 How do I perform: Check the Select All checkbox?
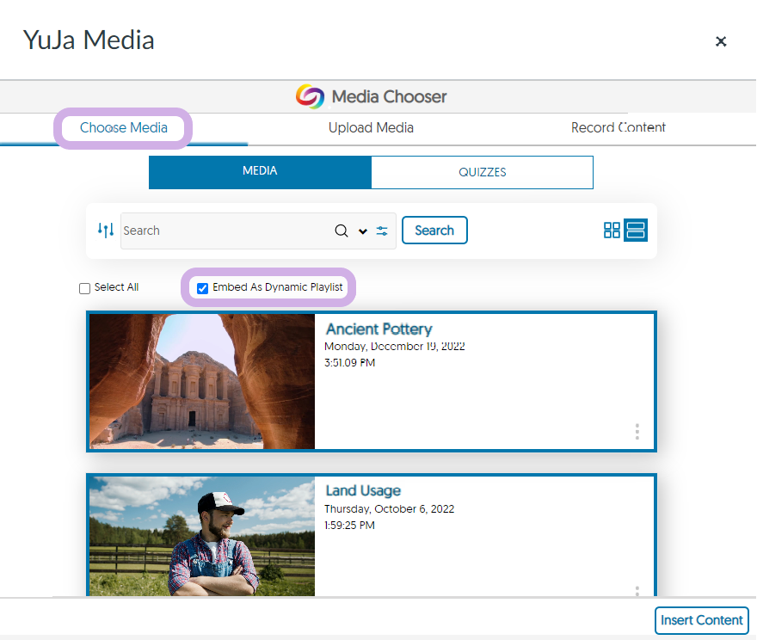click(x=84, y=288)
